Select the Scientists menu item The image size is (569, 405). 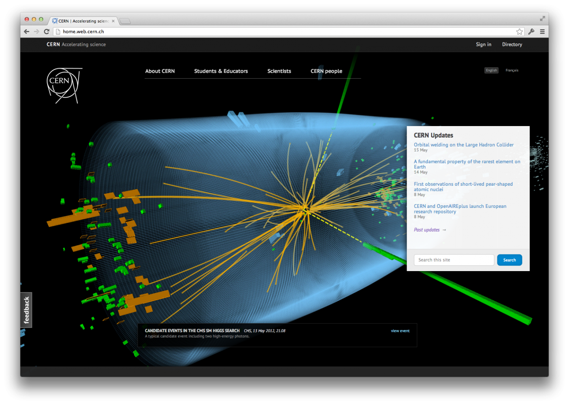coord(279,71)
